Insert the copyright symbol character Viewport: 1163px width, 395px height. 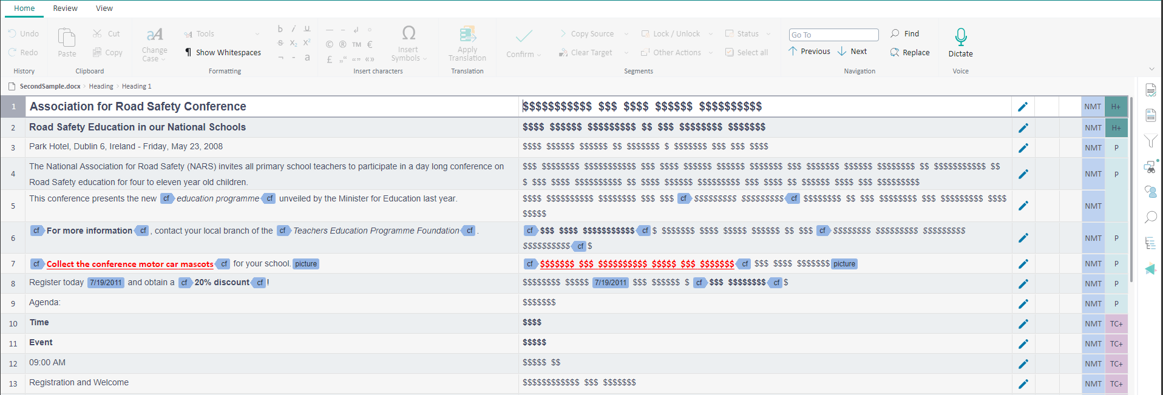(x=329, y=44)
